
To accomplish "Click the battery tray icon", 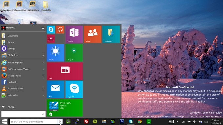I will [x=189, y=122].
